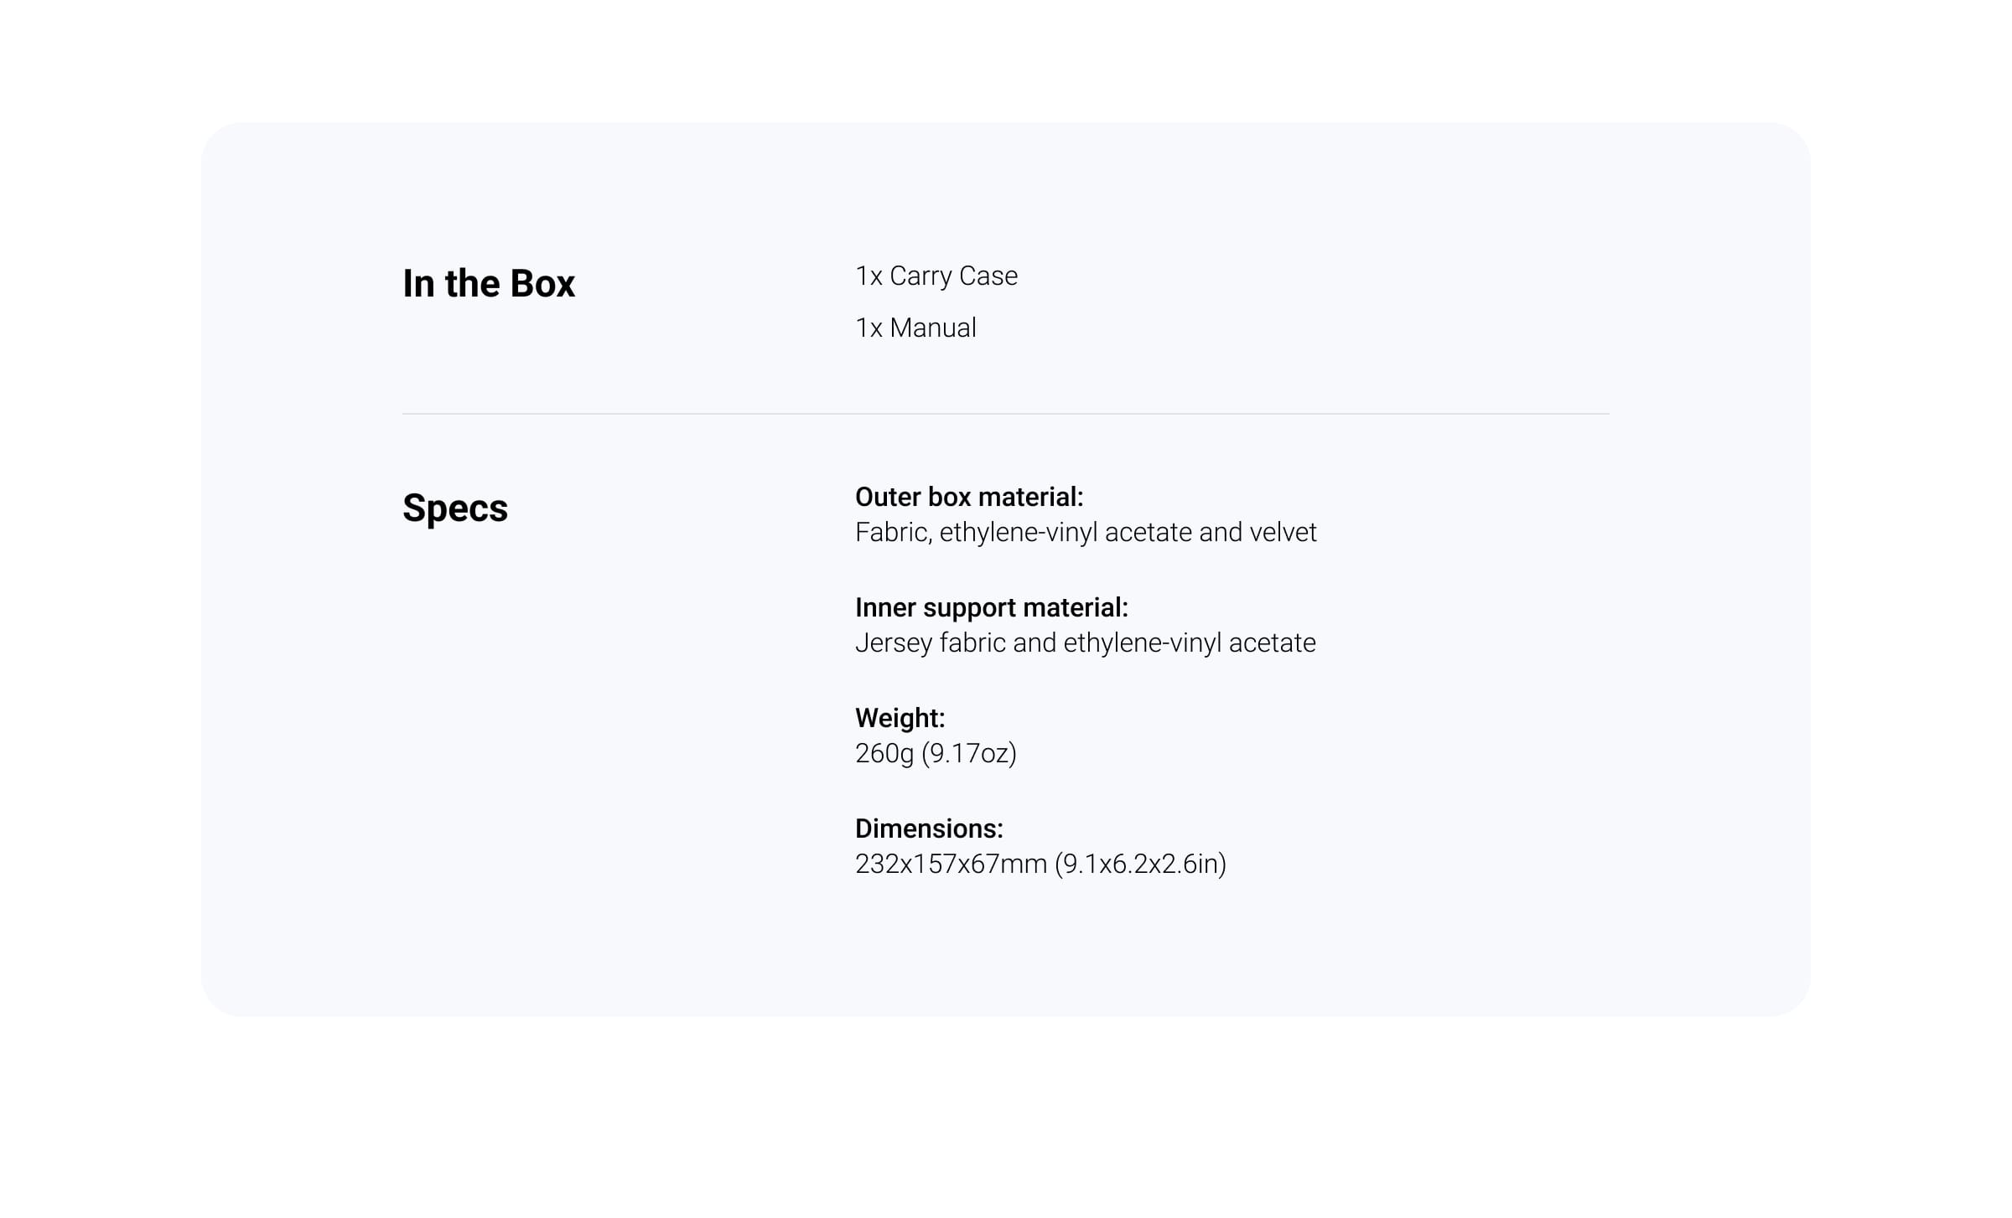
Task: Click the "In the Box" heading
Action: (x=488, y=283)
